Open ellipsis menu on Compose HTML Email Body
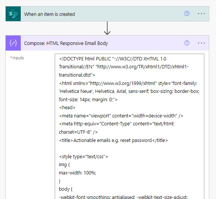Image resolution: width=216 pixels, height=199 pixels. click(201, 43)
